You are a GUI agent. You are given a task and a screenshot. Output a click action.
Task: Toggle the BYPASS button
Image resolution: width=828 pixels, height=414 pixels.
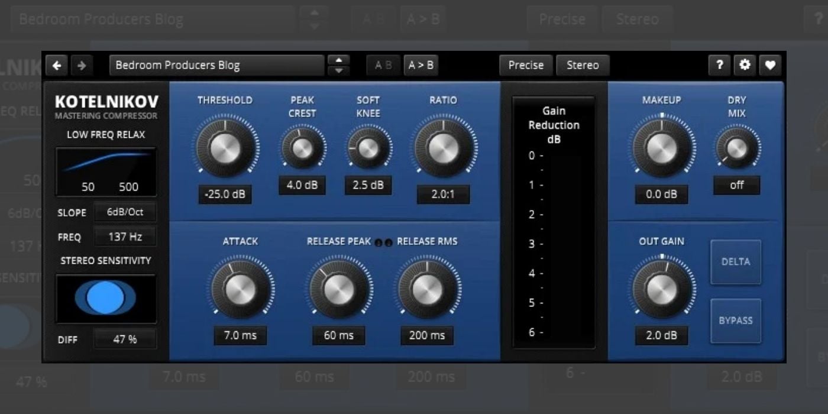(x=736, y=321)
